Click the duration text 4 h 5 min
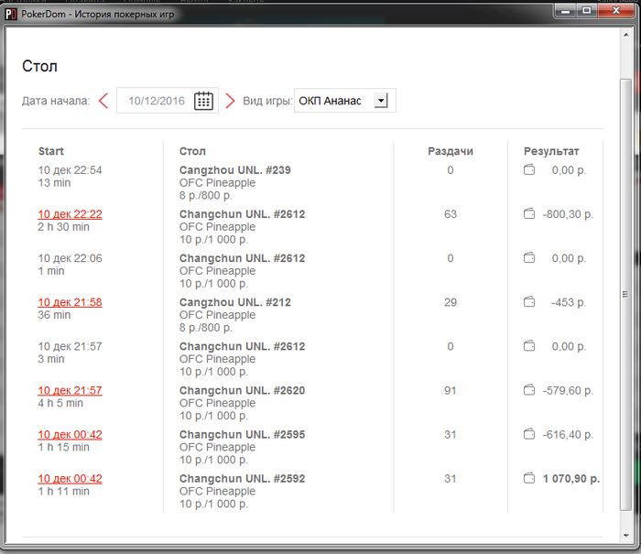This screenshot has height=554, width=641. [60, 403]
